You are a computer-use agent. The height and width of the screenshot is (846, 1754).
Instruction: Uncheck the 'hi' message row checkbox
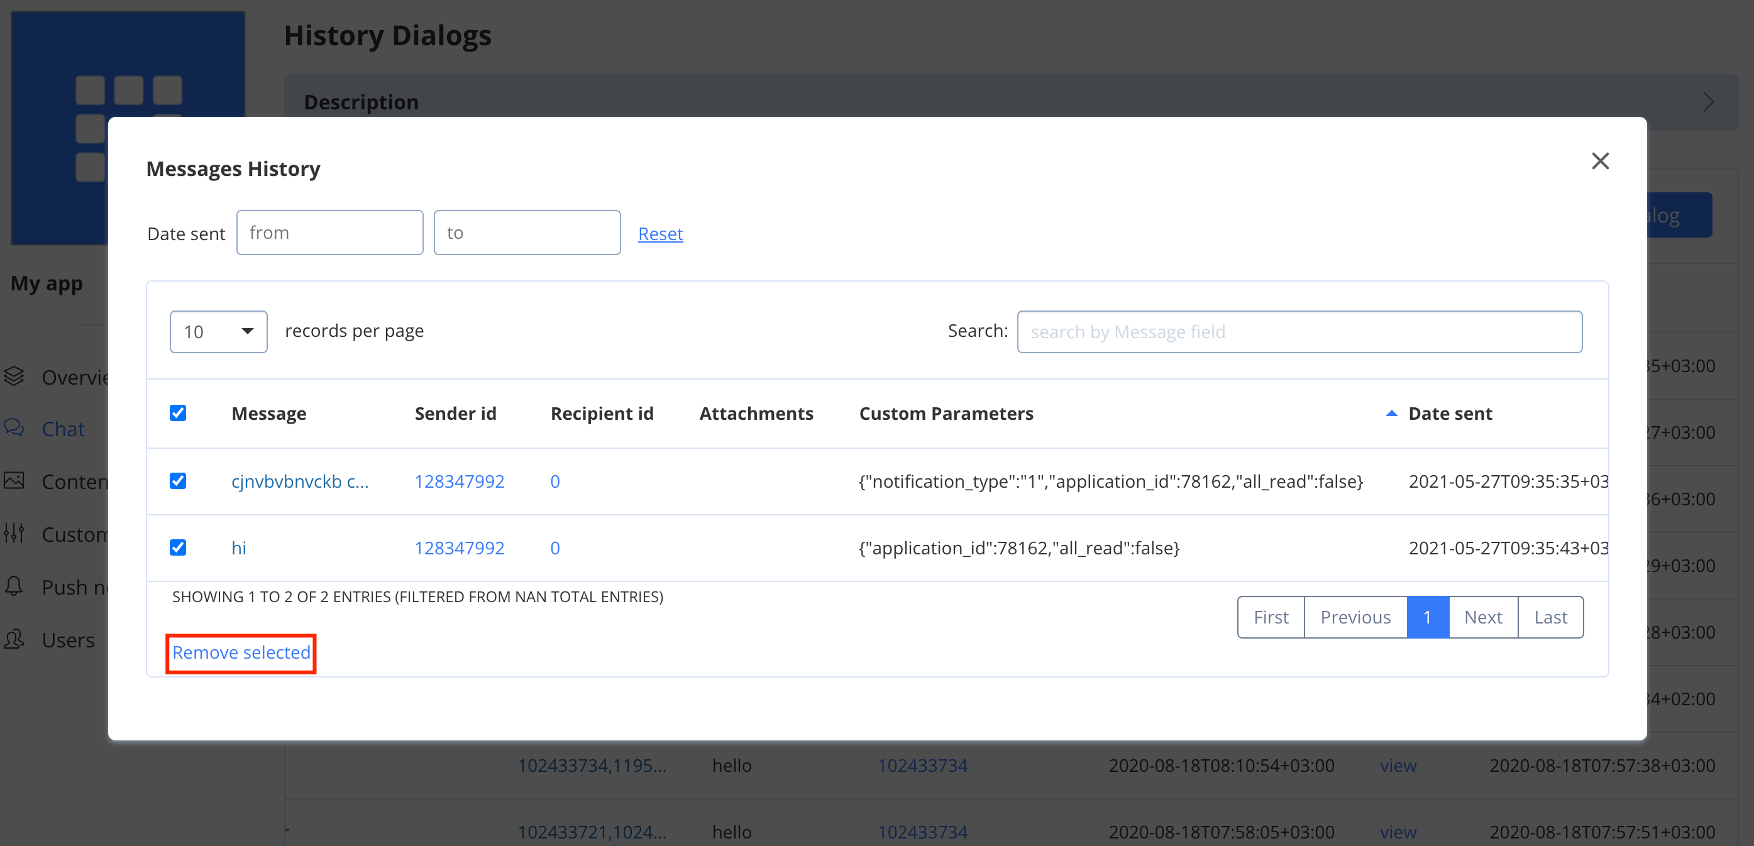click(178, 548)
